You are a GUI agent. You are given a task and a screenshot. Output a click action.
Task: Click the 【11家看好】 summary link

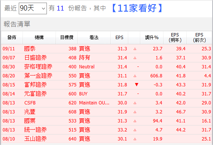tap(137, 8)
